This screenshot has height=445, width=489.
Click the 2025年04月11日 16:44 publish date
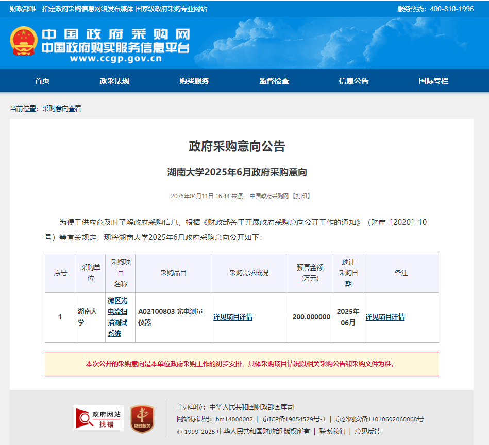[x=200, y=196]
